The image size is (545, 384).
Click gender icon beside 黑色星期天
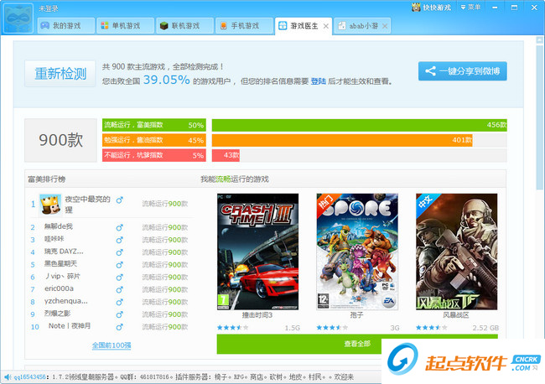119,265
